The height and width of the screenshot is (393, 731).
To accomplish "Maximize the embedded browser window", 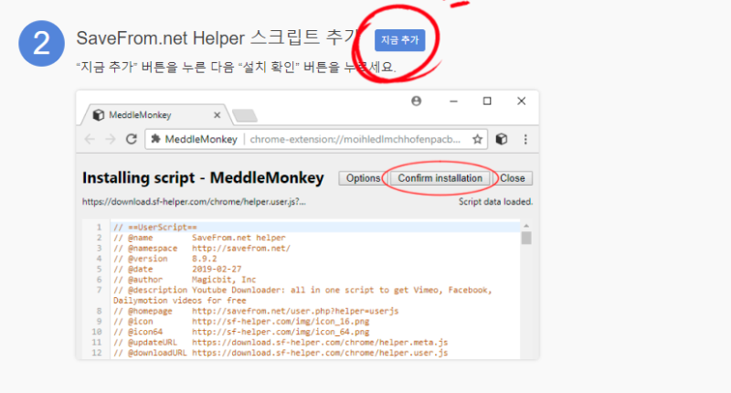I will click(487, 101).
